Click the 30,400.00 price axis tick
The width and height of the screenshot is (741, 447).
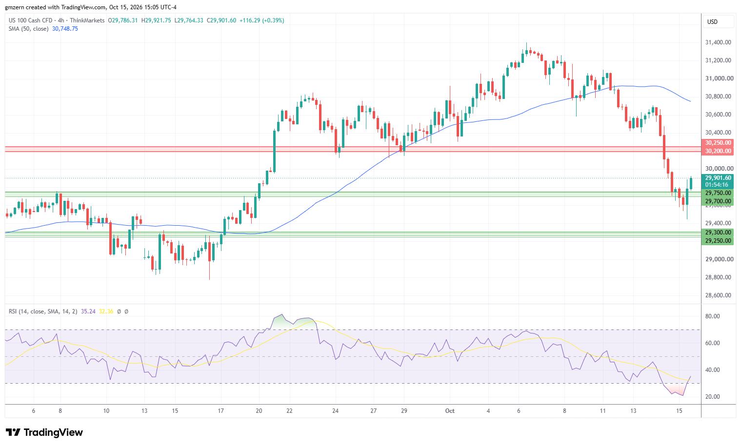click(718, 133)
